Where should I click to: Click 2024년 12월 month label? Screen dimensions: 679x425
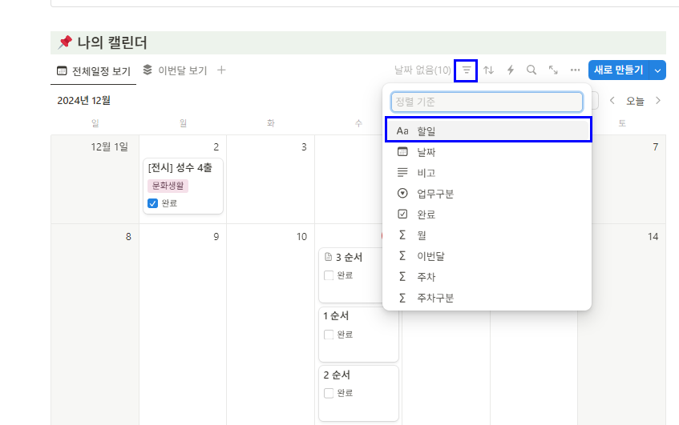pos(83,101)
